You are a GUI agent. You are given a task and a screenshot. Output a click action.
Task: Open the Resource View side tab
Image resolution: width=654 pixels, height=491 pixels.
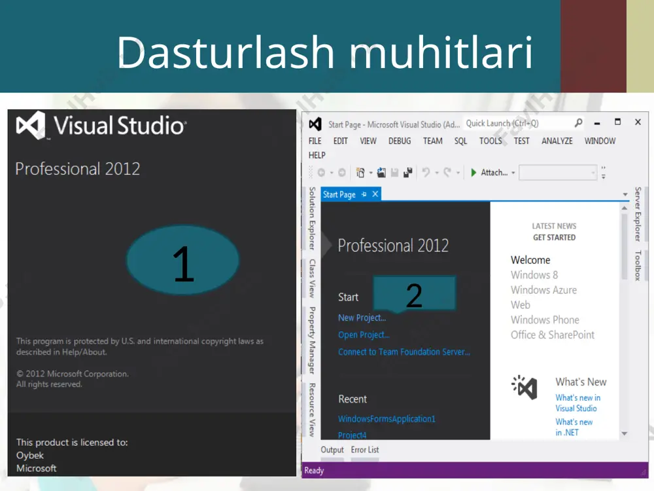coord(312,410)
